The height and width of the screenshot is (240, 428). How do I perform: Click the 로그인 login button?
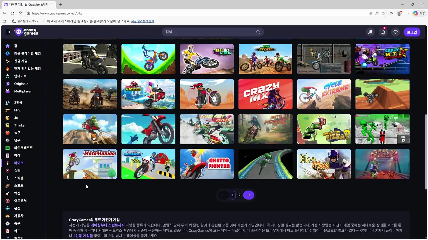[412, 32]
